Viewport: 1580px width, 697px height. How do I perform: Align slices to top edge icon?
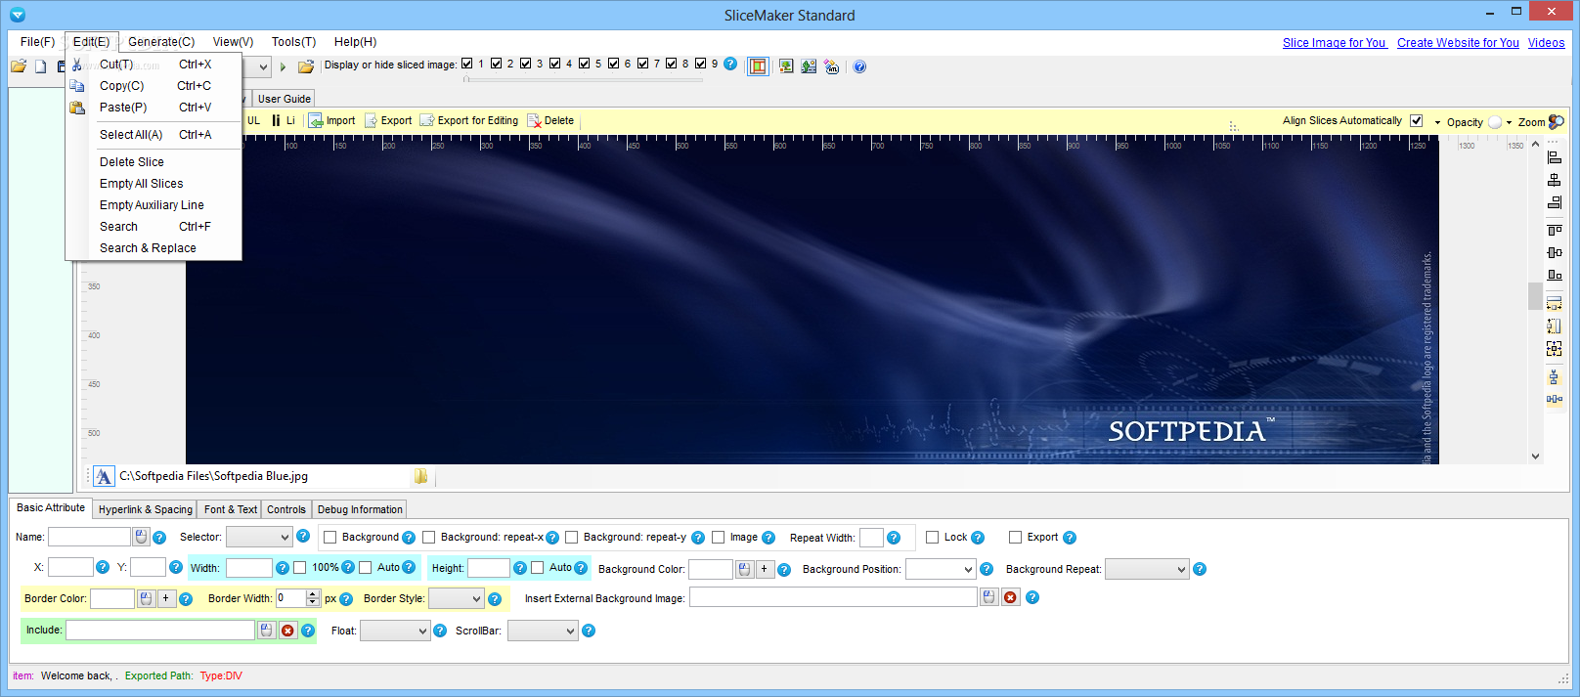(x=1555, y=231)
